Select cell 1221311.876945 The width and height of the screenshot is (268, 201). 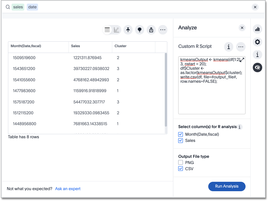87,58
